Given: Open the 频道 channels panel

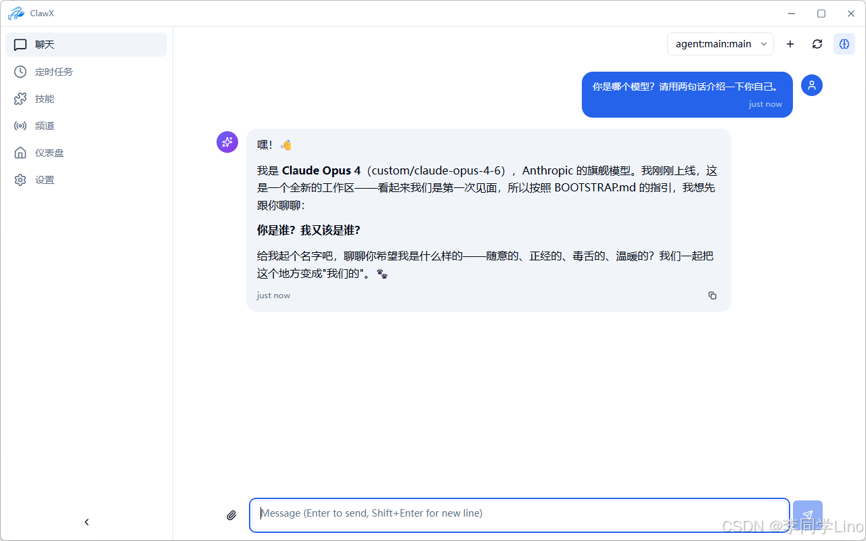Looking at the screenshot, I should click(x=45, y=125).
